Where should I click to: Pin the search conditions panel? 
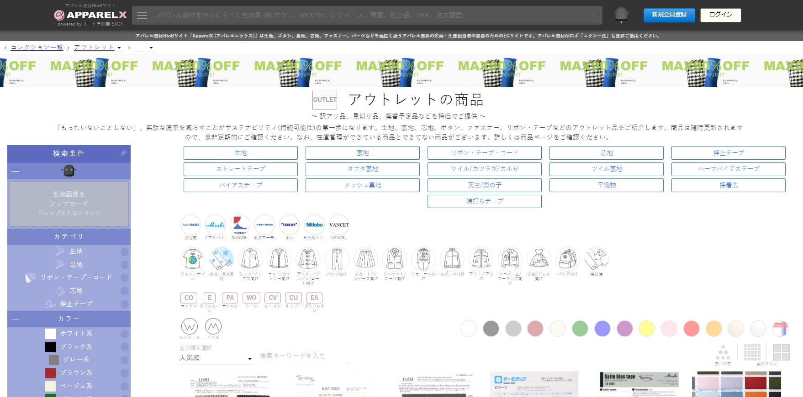tap(123, 153)
